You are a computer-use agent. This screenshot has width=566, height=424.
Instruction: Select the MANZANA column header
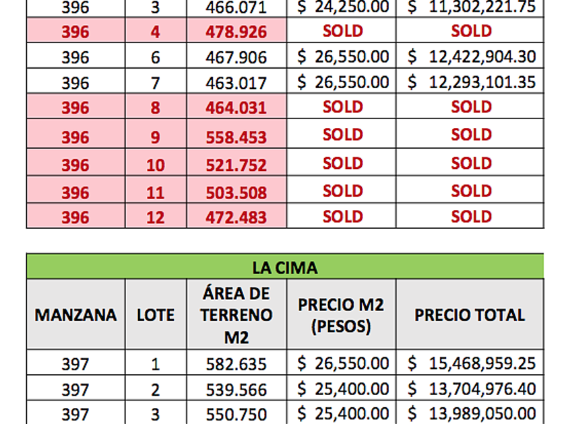[75, 314]
